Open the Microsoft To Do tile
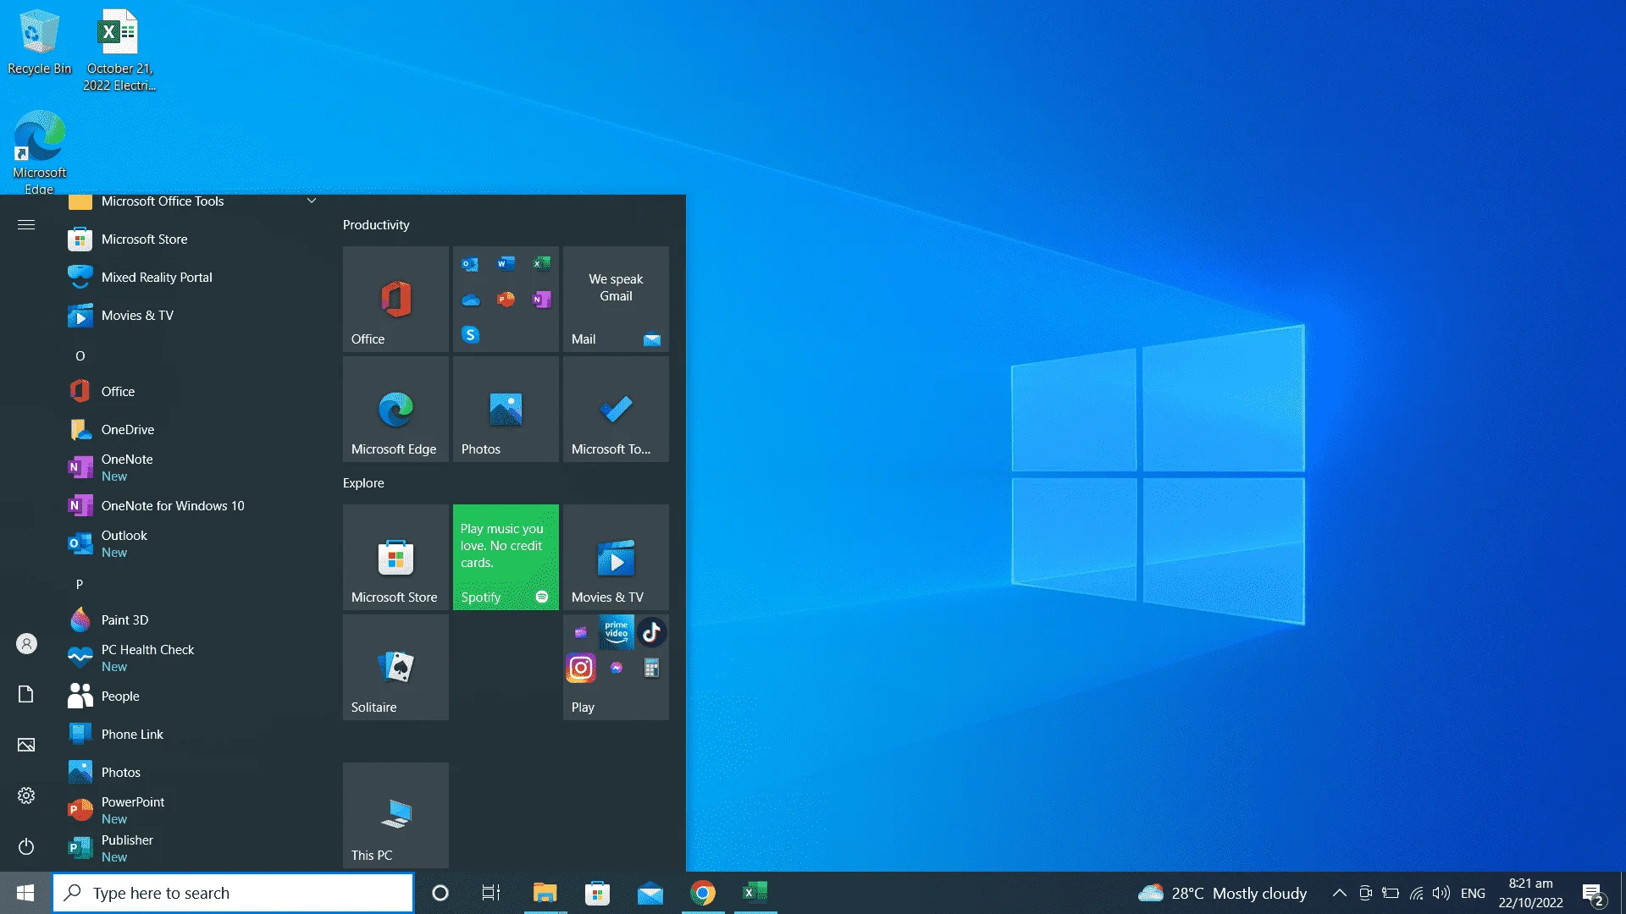This screenshot has height=914, width=1626. click(616, 409)
